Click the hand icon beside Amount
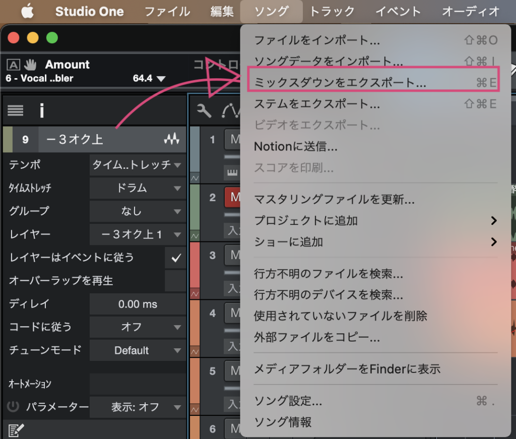Viewport: 516px width, 439px height. point(31,65)
